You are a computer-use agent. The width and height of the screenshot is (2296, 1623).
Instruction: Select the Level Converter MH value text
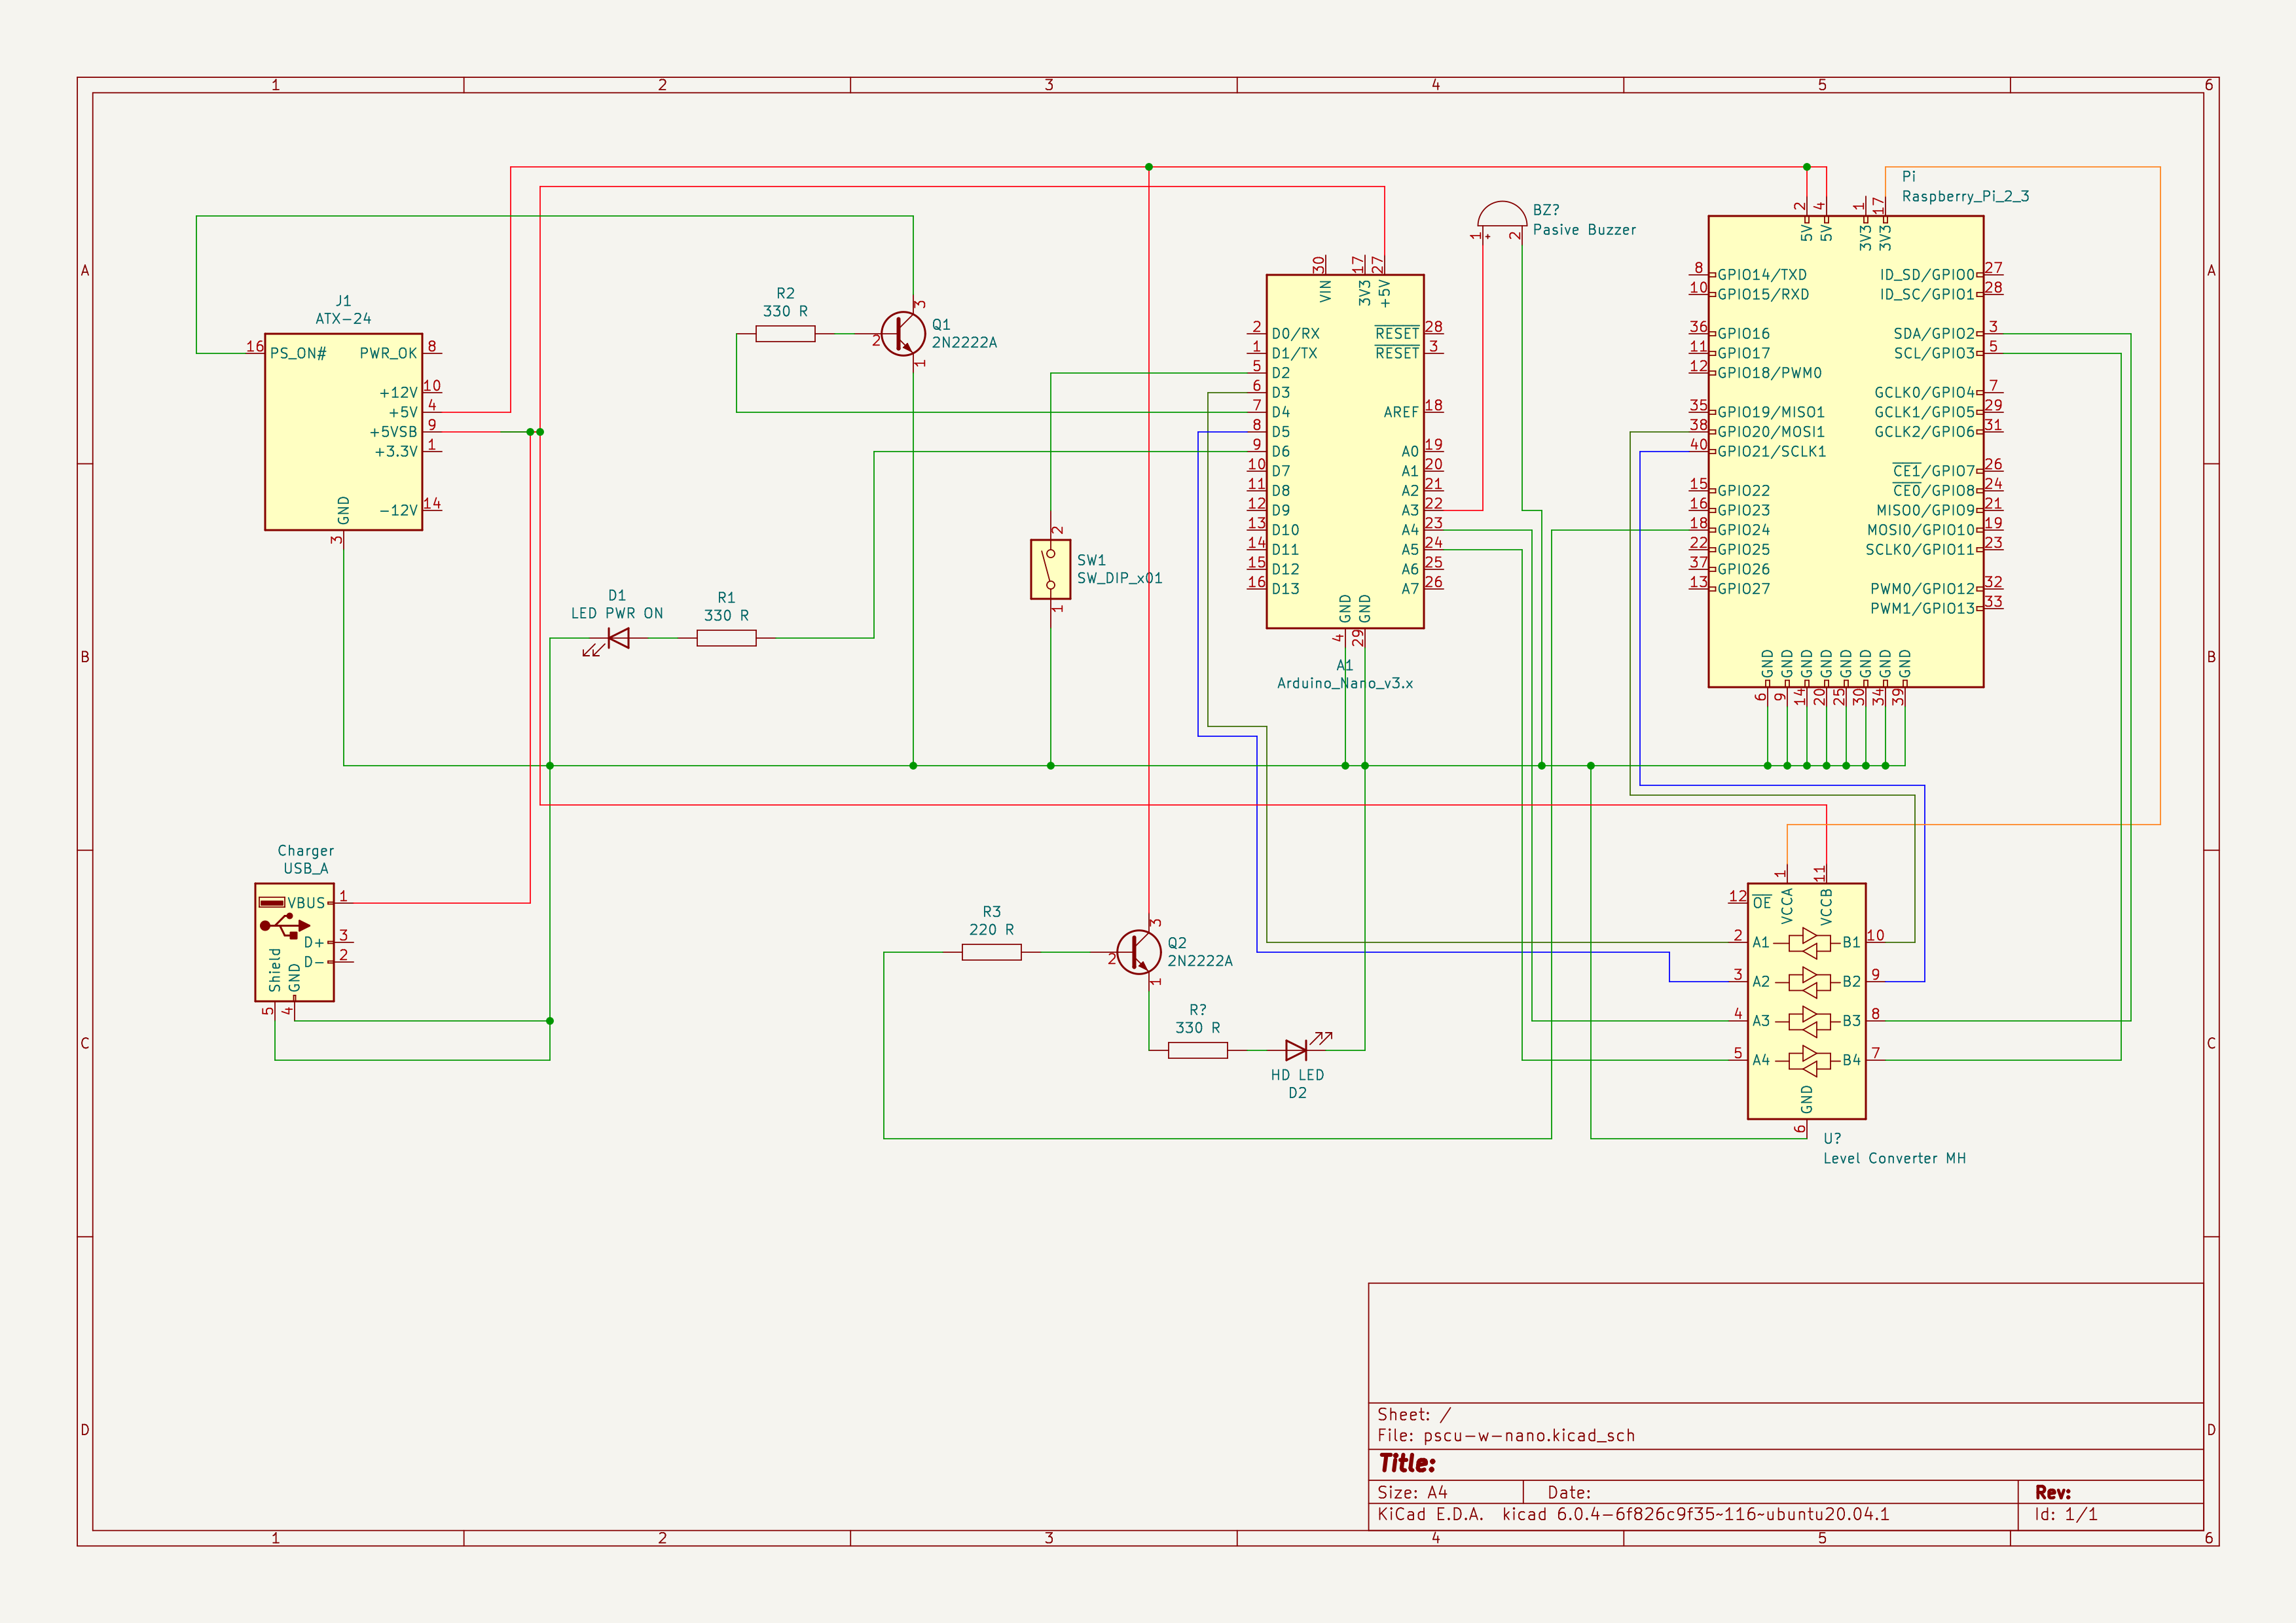click(x=1894, y=1158)
